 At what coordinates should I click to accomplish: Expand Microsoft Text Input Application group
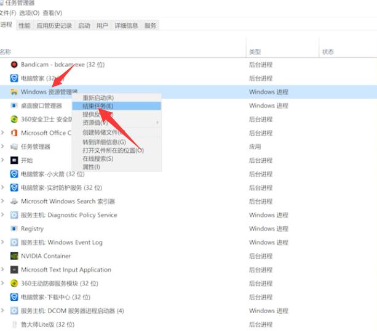pyautogui.click(x=2, y=269)
